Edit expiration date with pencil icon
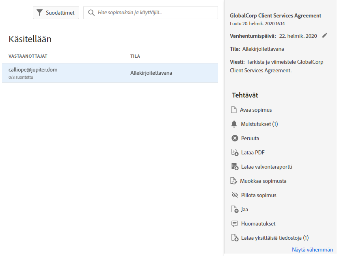Viewport: 337px width, 256px height. click(x=324, y=36)
